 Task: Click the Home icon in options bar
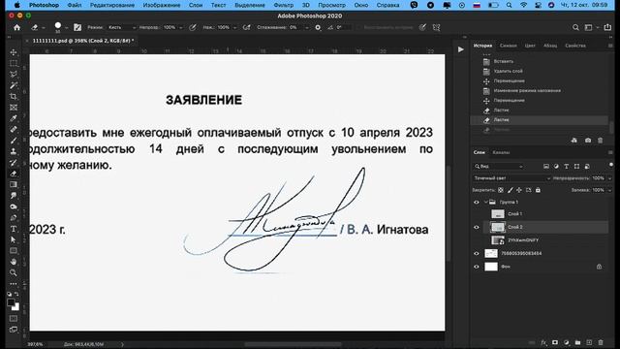(x=17, y=27)
